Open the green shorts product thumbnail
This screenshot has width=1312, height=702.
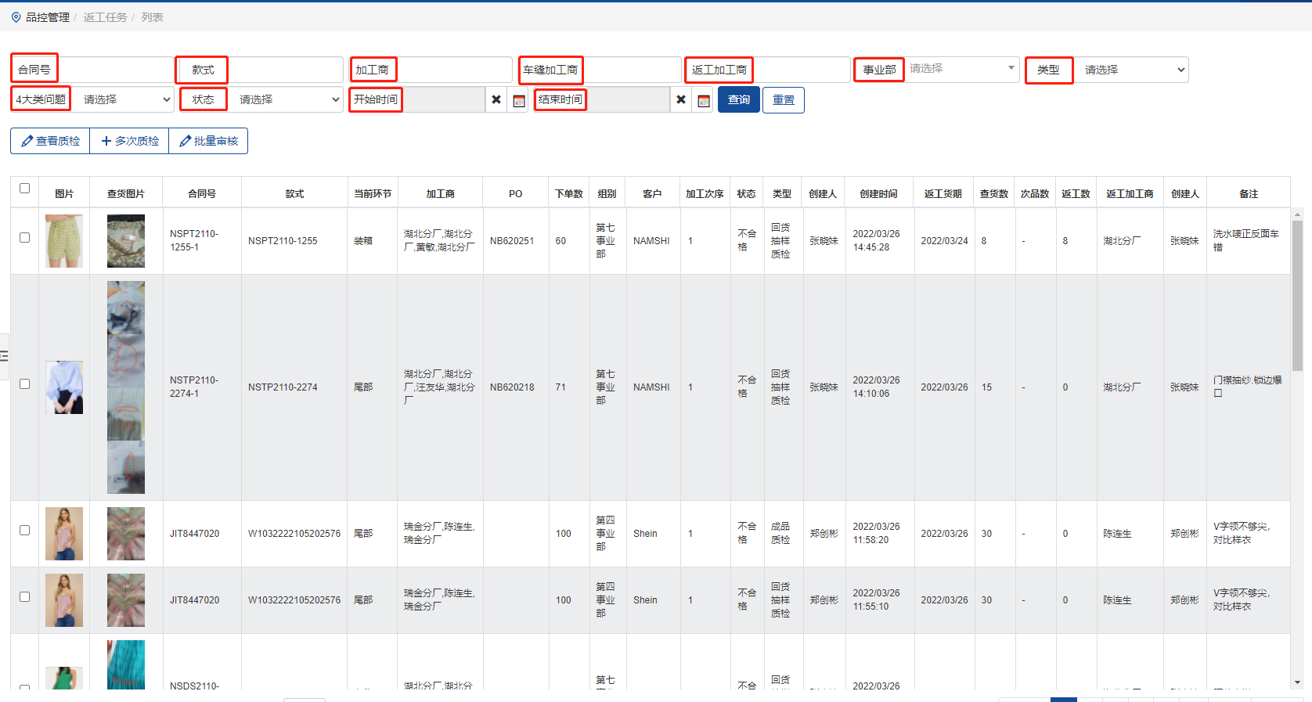[64, 241]
